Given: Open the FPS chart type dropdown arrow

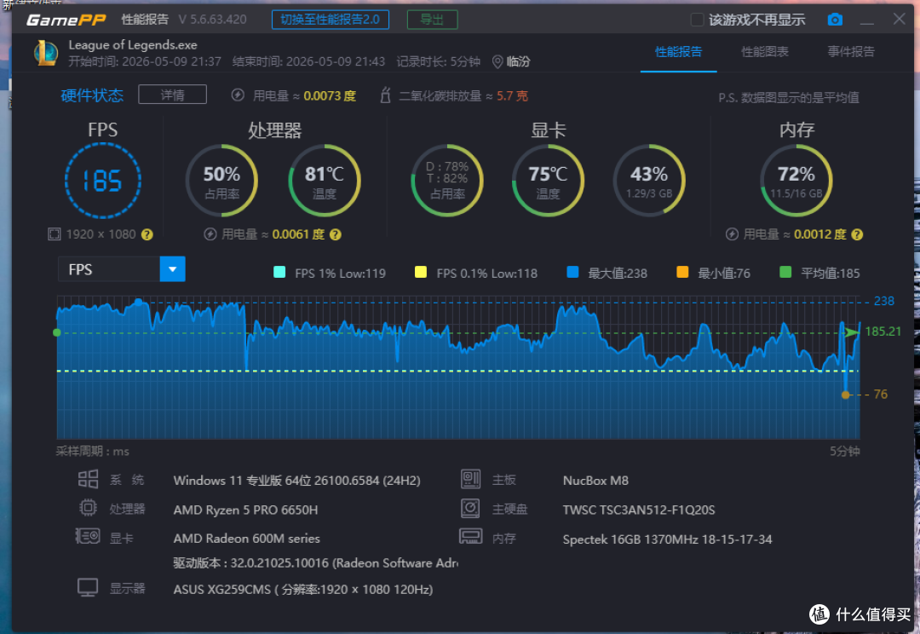Looking at the screenshot, I should [x=172, y=269].
